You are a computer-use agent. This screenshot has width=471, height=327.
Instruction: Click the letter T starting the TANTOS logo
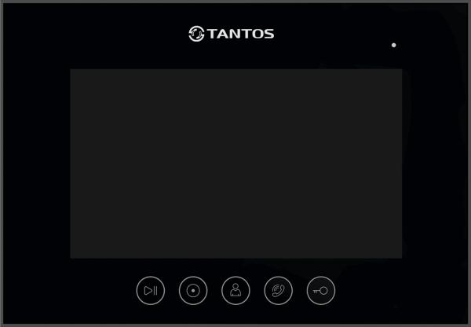pyautogui.click(x=212, y=34)
